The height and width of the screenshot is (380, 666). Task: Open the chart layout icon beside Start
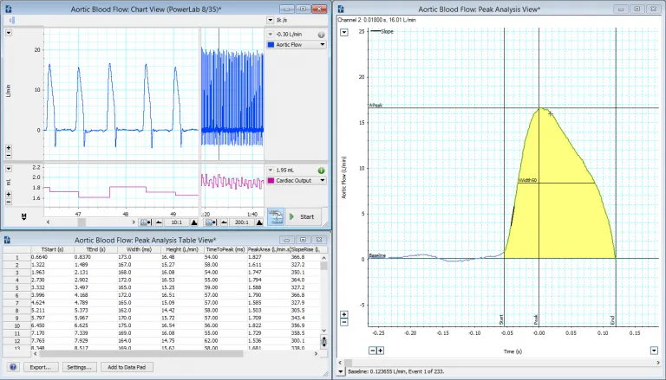277,216
